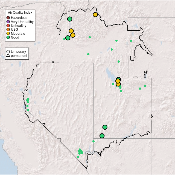The image size is (175, 175).
Task: Click the northernmost large green monitor marker
Action: [x=70, y=19]
